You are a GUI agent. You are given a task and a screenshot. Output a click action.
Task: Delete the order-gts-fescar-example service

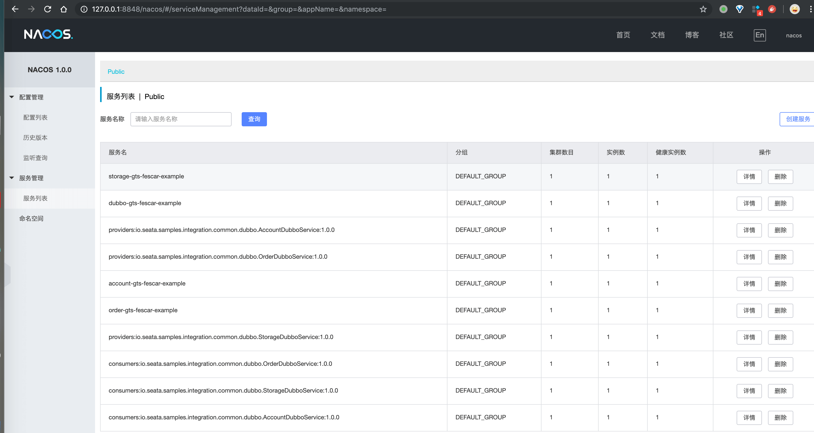[x=780, y=310]
